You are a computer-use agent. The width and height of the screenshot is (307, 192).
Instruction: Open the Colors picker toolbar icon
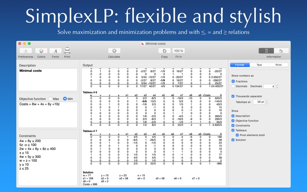click(x=41, y=51)
